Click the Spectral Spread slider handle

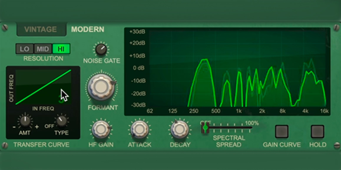tap(205, 128)
